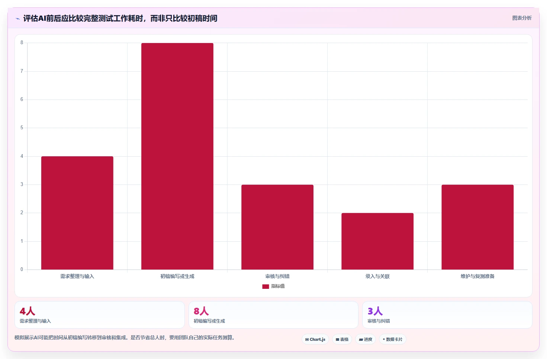
Task: Click the chart title heading text
Action: 120,18
